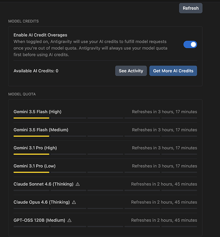Click Gemini 3.5 Flash (High) quota bar
The image size is (220, 237).
pos(105,118)
